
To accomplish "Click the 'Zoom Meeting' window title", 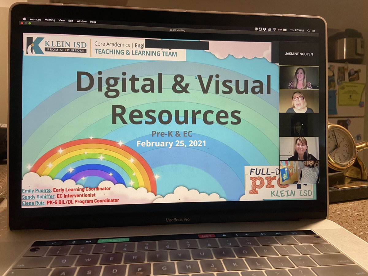I will [x=177, y=30].
